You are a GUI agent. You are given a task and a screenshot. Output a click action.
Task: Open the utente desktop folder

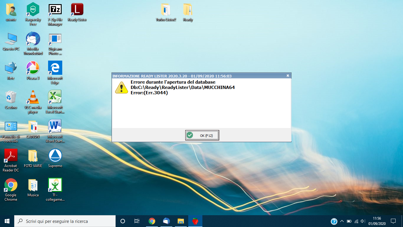11,12
